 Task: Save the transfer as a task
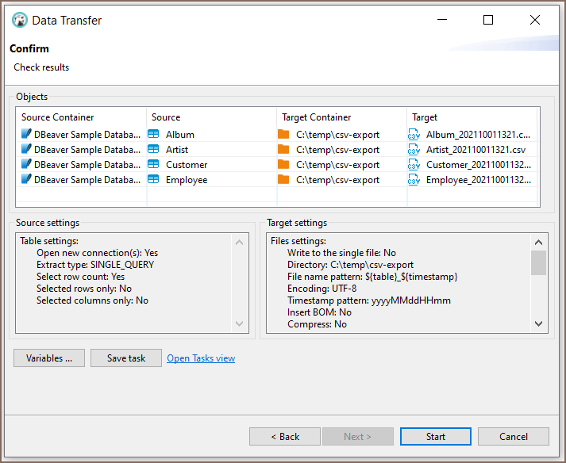(x=126, y=358)
